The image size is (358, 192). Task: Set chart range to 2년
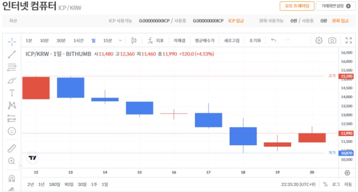[x=31, y=185]
